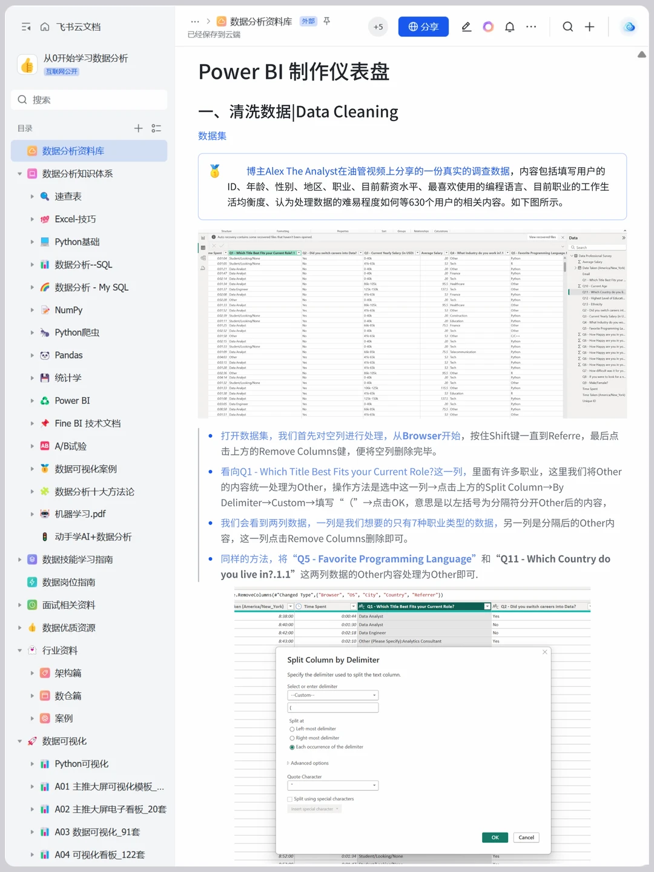This screenshot has height=872, width=654.
Task: Click the search magnifier in the top bar
Action: [567, 27]
